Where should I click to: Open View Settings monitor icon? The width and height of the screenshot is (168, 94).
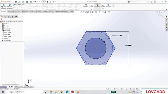pos(109,12)
